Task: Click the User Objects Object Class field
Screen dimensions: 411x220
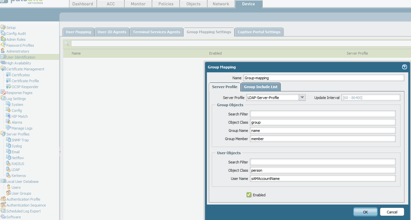Action: [323, 170]
